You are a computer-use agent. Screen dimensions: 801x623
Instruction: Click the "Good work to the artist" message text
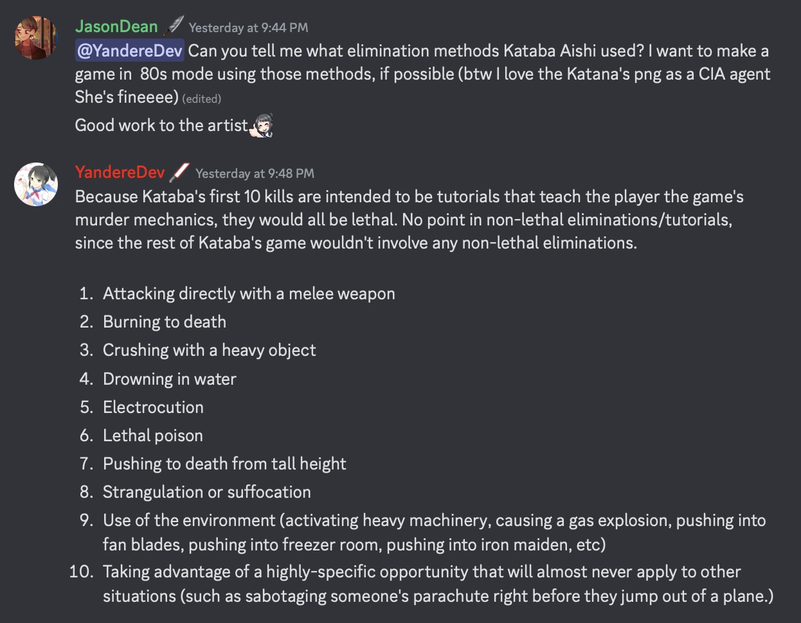(x=161, y=125)
